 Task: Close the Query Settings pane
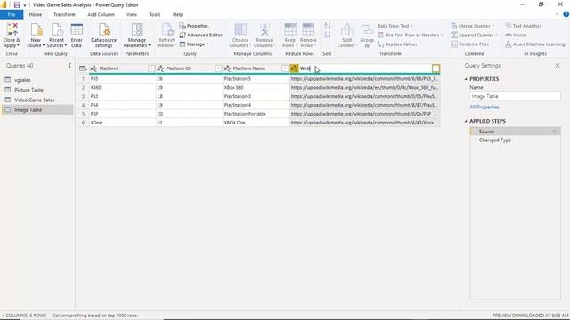[x=558, y=66]
